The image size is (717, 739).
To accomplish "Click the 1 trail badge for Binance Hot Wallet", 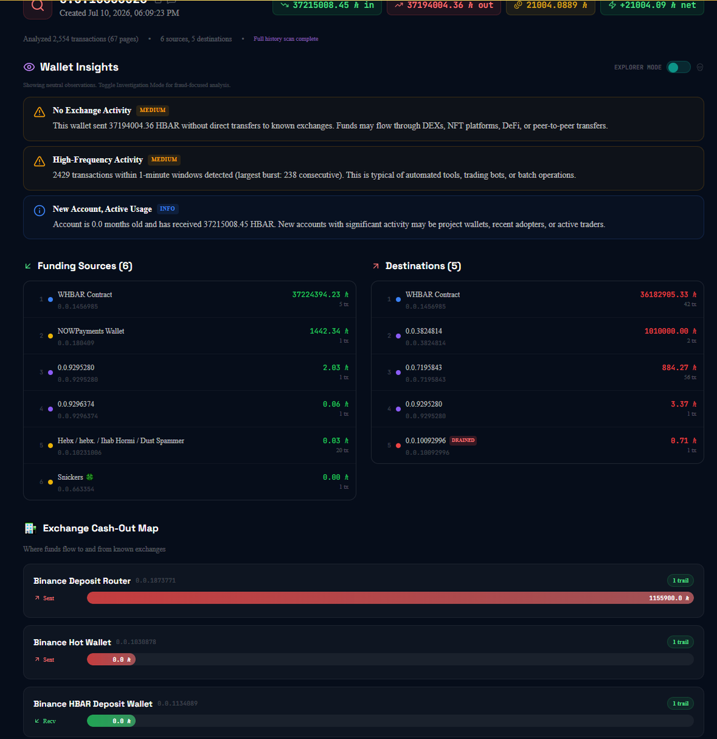I will (680, 642).
